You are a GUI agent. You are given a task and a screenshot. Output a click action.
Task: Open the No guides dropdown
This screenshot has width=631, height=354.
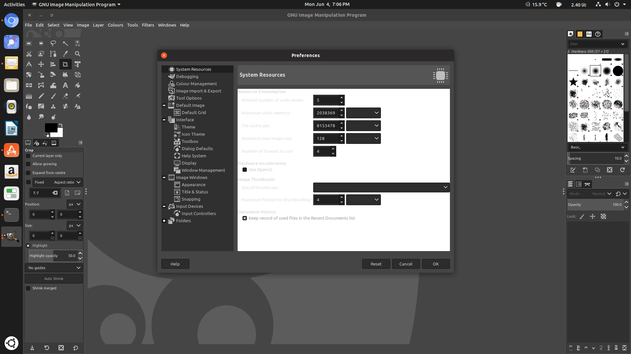coord(54,268)
